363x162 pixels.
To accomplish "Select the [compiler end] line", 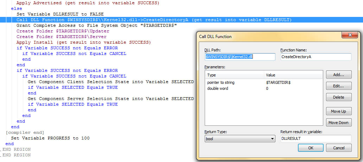I will 25,132.
